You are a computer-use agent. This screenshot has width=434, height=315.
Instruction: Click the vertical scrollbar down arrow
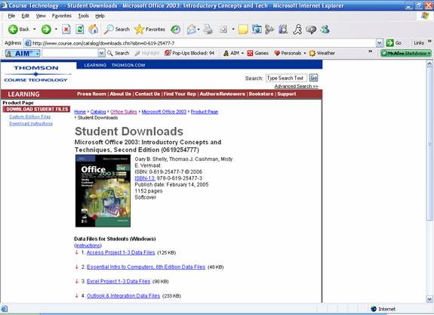tap(429, 299)
